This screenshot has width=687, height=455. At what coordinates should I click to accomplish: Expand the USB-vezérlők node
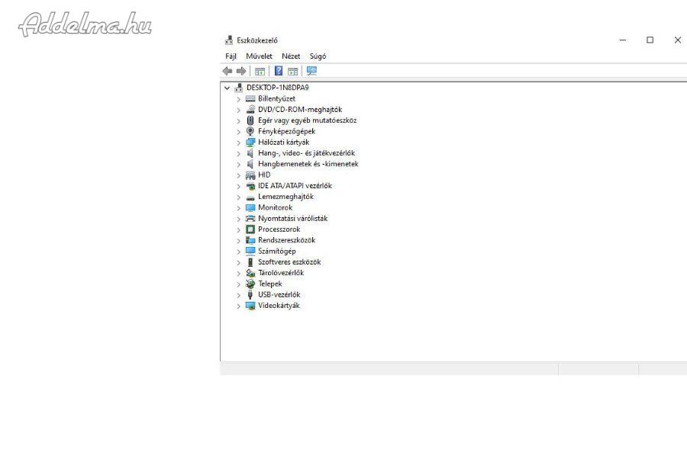[x=238, y=295]
